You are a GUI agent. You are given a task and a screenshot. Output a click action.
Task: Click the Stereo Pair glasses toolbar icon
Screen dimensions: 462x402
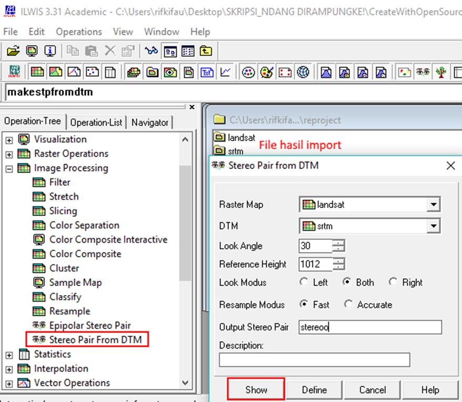423,72
